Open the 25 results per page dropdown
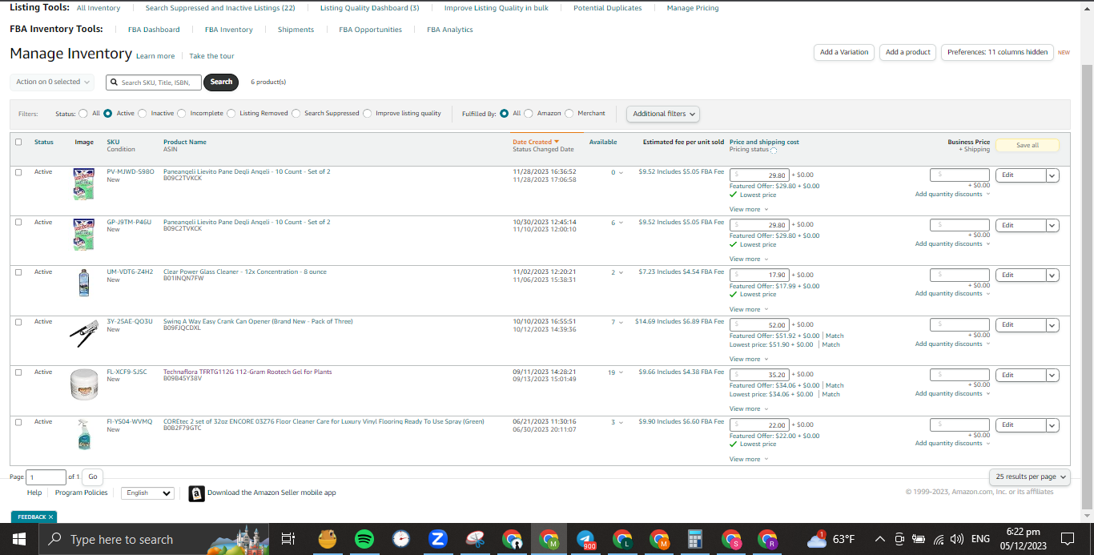This screenshot has height=555, width=1094. click(1030, 477)
